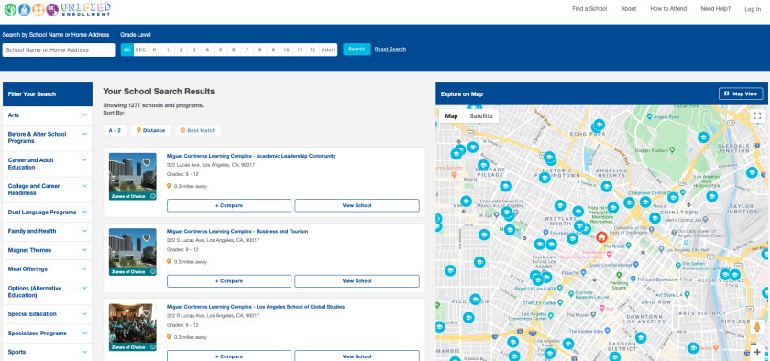This screenshot has width=770, height=361.
Task: Expand Dual Language Programs filter
Action: pos(47,213)
